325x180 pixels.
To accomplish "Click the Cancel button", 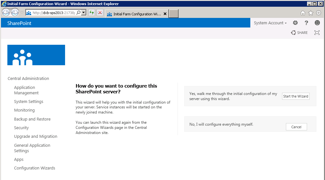I will (296, 127).
